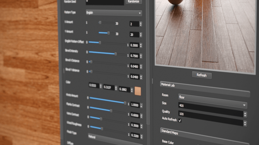Click the Random Seed input field
The image size is (259, 145).
pos(105,2)
